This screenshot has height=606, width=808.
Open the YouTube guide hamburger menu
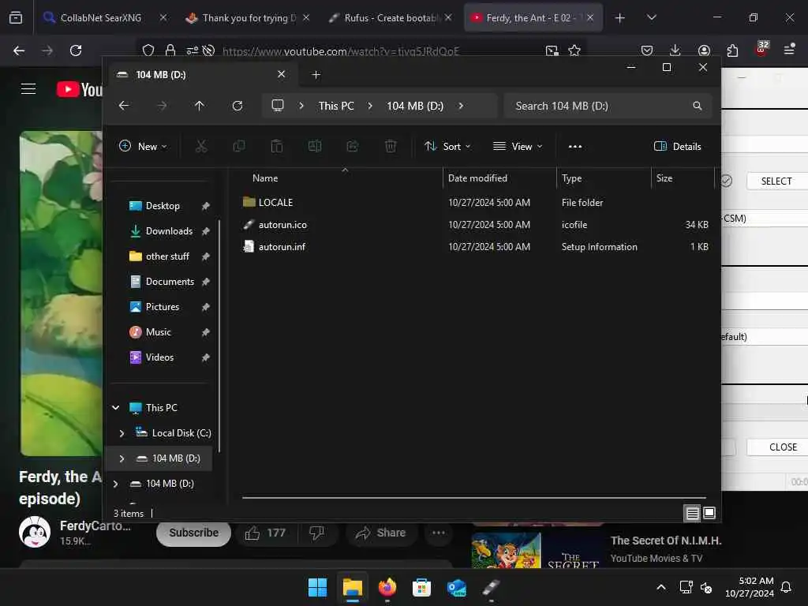point(28,88)
